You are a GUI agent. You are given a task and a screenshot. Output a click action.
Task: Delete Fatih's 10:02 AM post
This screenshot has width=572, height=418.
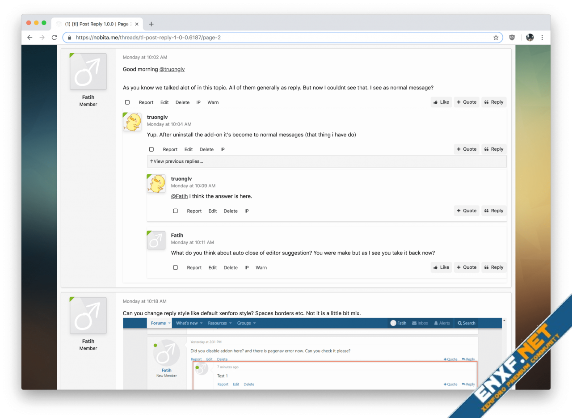[x=182, y=102]
